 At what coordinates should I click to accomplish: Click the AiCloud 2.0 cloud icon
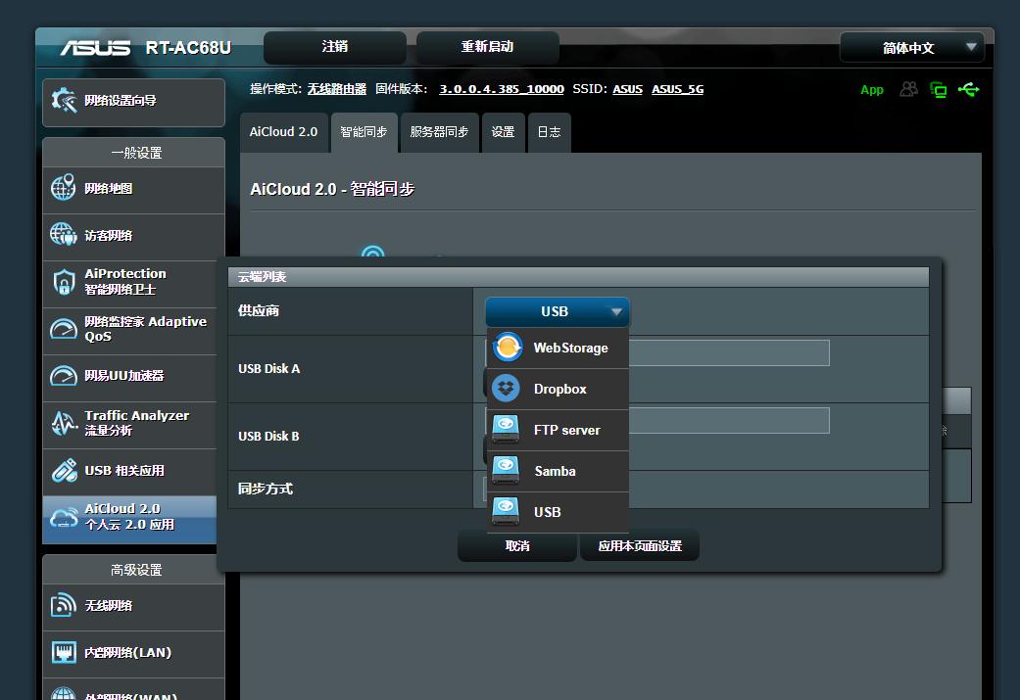[x=63, y=517]
